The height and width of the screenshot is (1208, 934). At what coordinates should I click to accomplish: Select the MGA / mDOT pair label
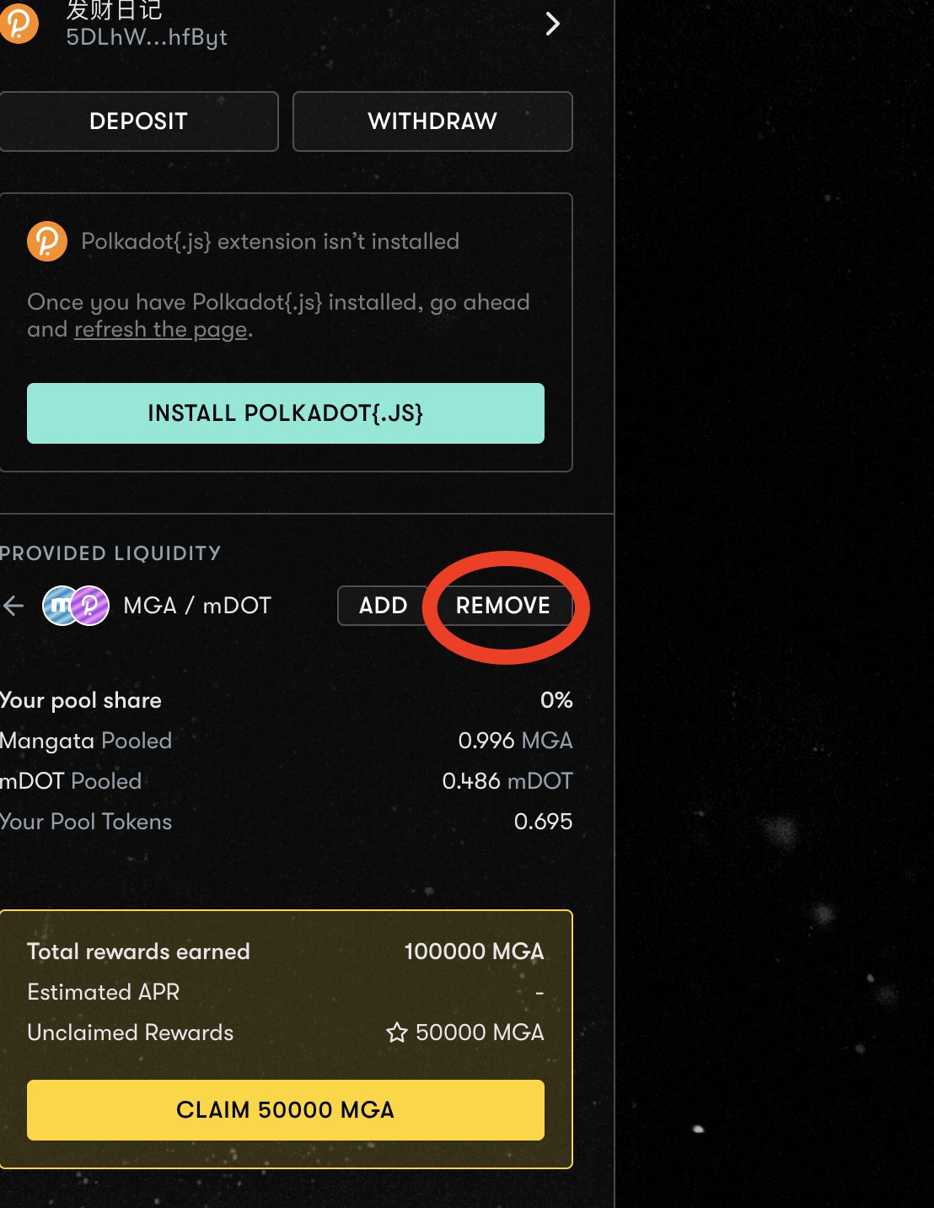click(197, 606)
